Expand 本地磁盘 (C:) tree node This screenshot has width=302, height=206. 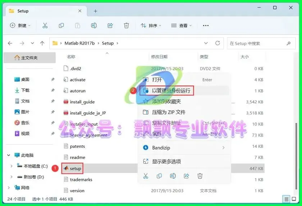12,166
